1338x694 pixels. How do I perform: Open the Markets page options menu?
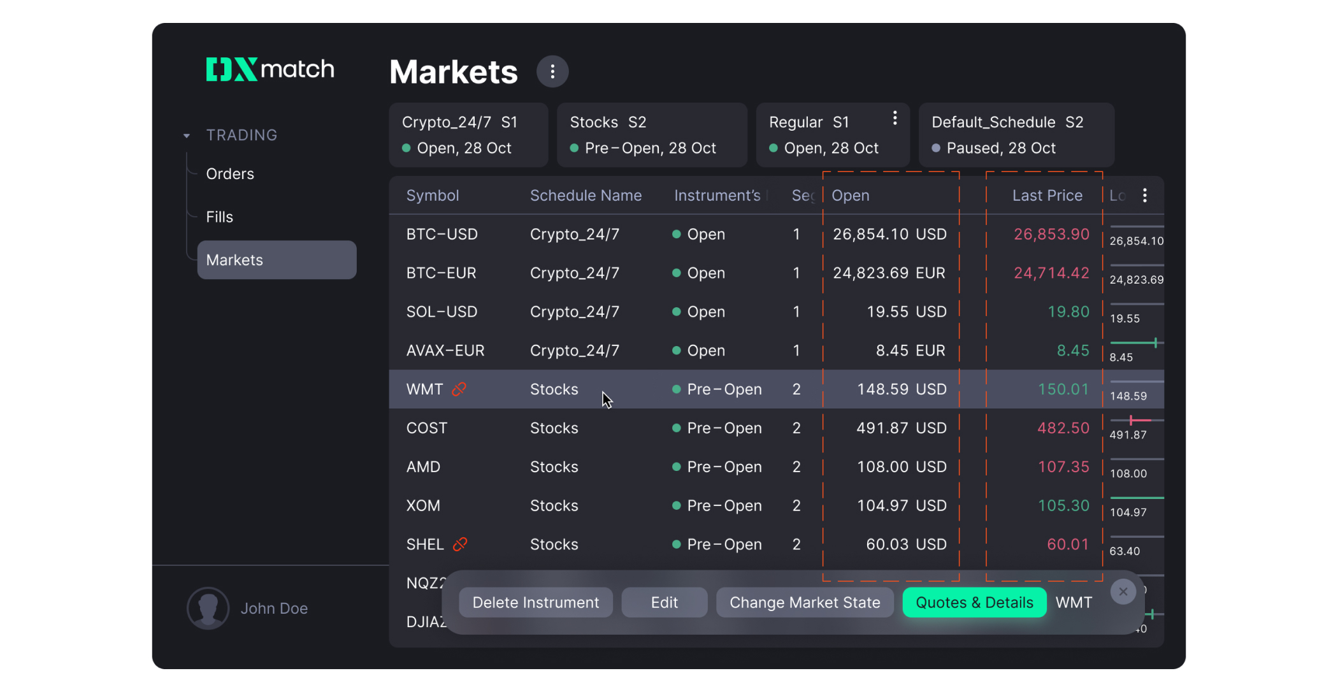552,71
